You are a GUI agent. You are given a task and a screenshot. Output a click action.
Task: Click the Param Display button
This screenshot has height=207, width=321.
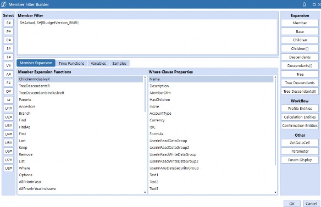[x=300, y=160]
